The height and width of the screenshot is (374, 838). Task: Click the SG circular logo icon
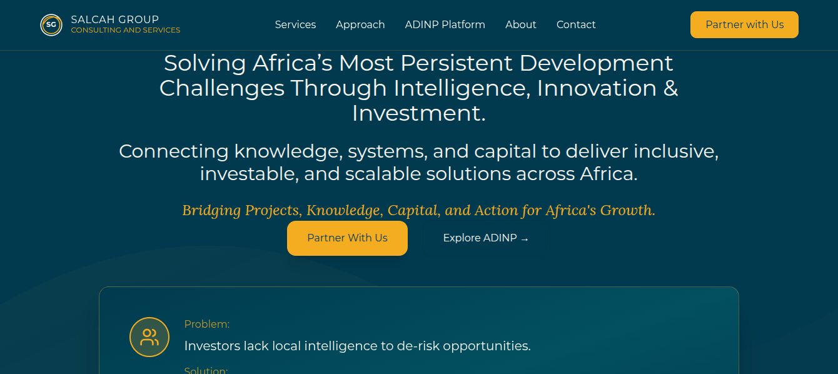click(51, 25)
